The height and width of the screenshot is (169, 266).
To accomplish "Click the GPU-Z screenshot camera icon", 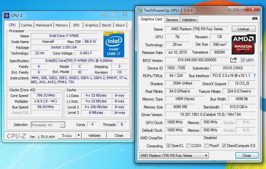I will point(255,19).
